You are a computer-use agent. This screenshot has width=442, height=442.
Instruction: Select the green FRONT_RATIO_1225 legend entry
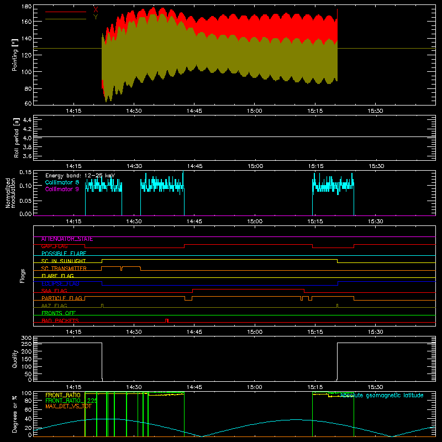[x=71, y=401]
